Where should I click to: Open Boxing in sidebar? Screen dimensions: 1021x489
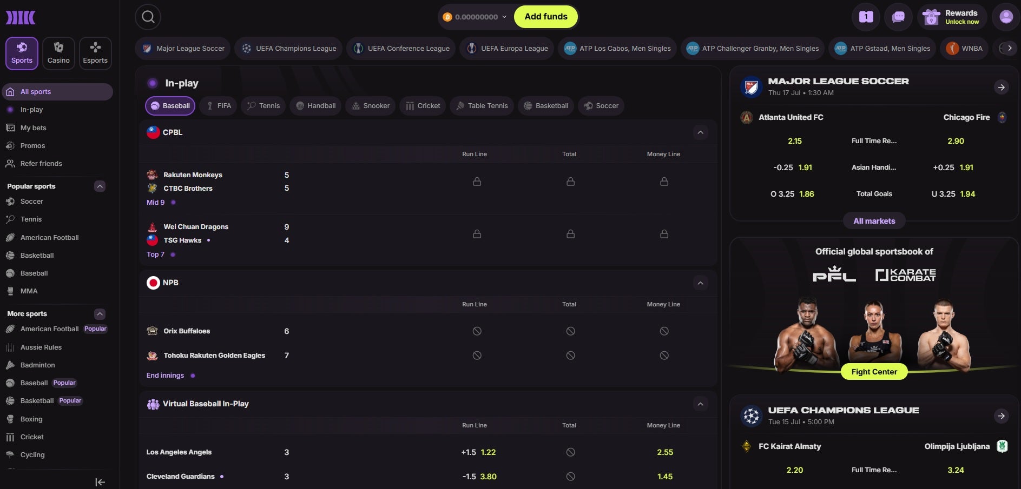(x=31, y=419)
